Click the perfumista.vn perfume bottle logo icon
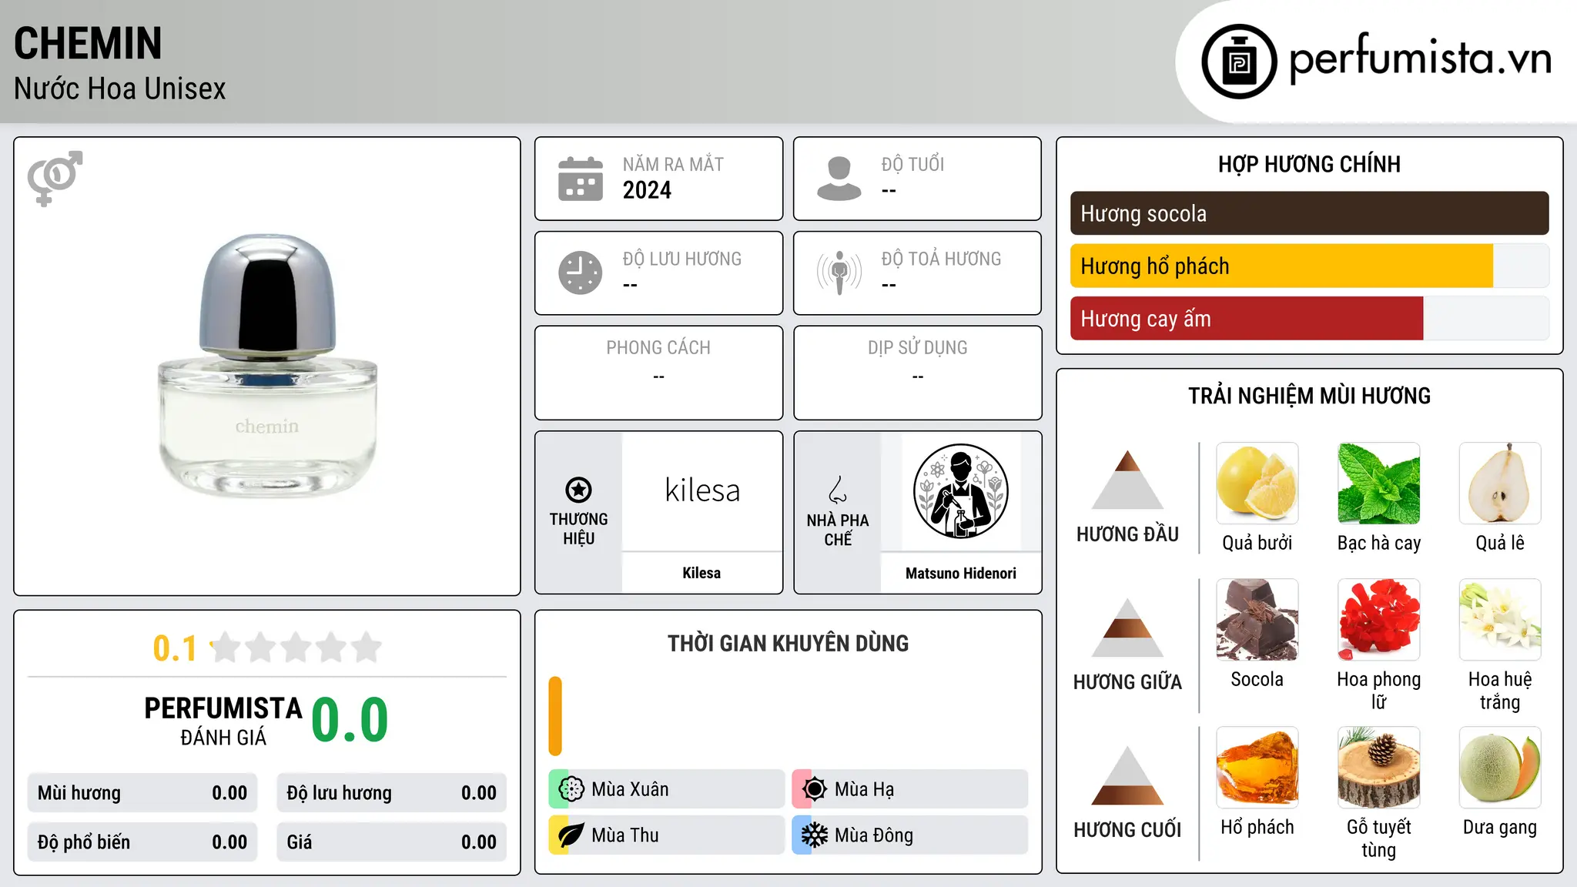The width and height of the screenshot is (1577, 887). (x=1239, y=62)
